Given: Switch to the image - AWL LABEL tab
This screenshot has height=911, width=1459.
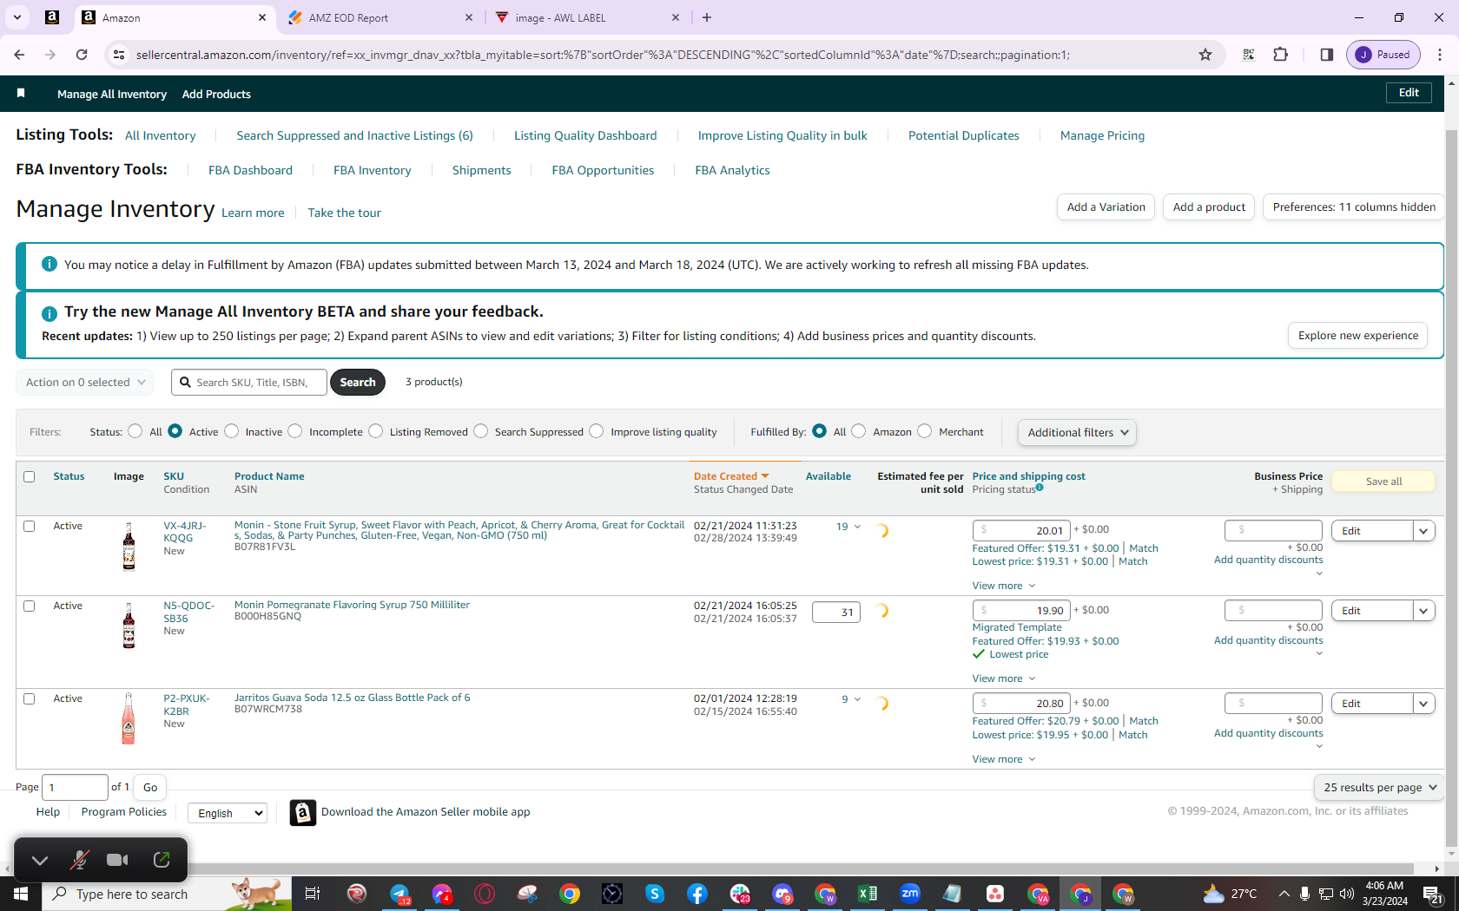Looking at the screenshot, I should (589, 17).
